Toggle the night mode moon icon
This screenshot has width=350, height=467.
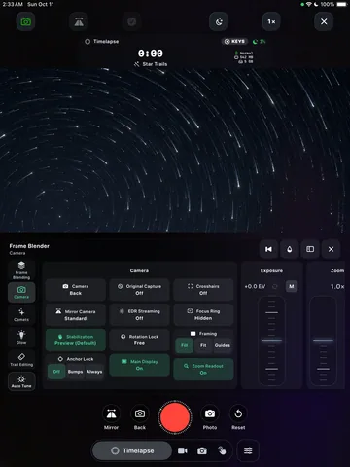click(x=219, y=22)
